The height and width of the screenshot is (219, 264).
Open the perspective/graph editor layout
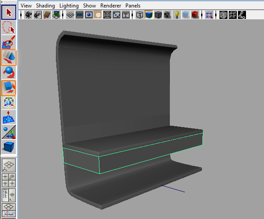9,210
